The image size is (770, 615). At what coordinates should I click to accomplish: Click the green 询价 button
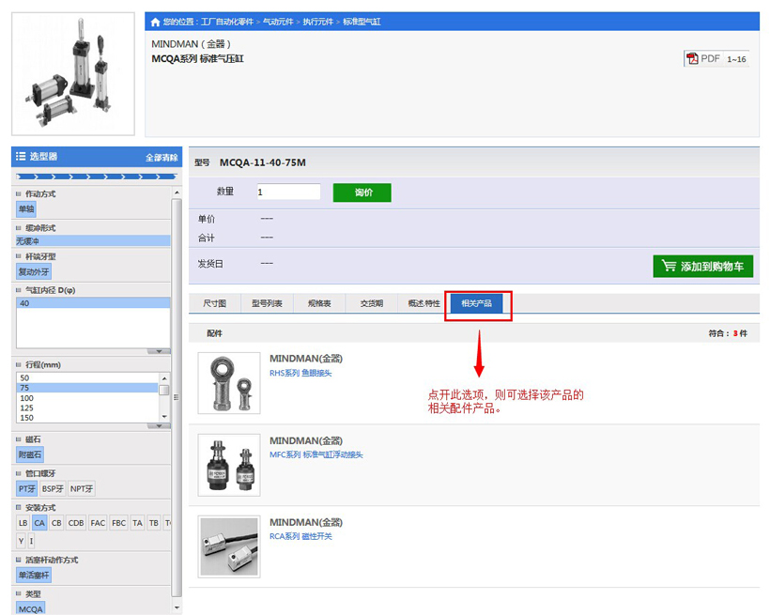(362, 192)
